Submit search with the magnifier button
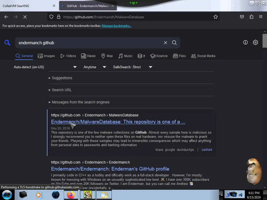This screenshot has width=267, height=200. pos(174,43)
